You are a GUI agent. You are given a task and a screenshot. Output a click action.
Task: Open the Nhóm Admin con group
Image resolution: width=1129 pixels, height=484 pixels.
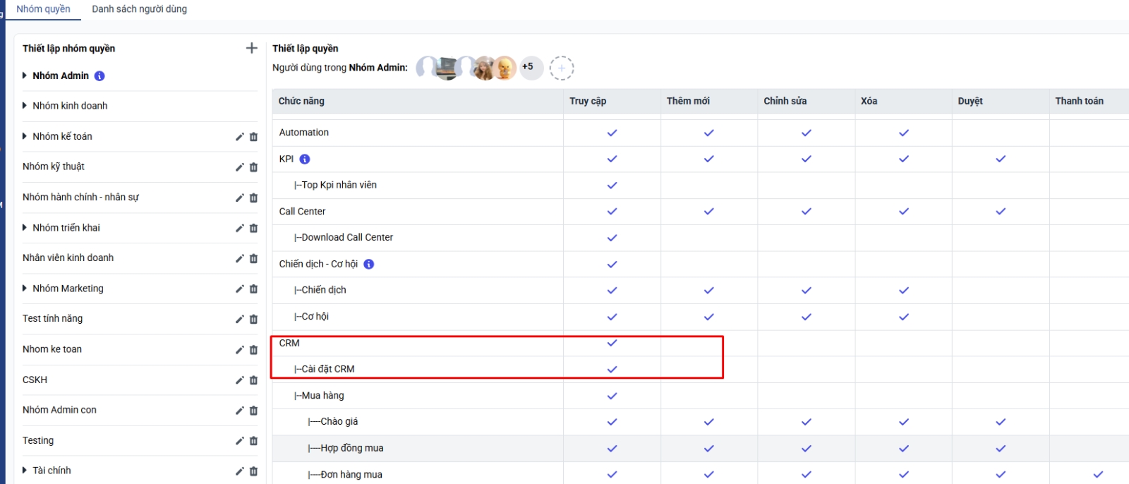(x=59, y=410)
